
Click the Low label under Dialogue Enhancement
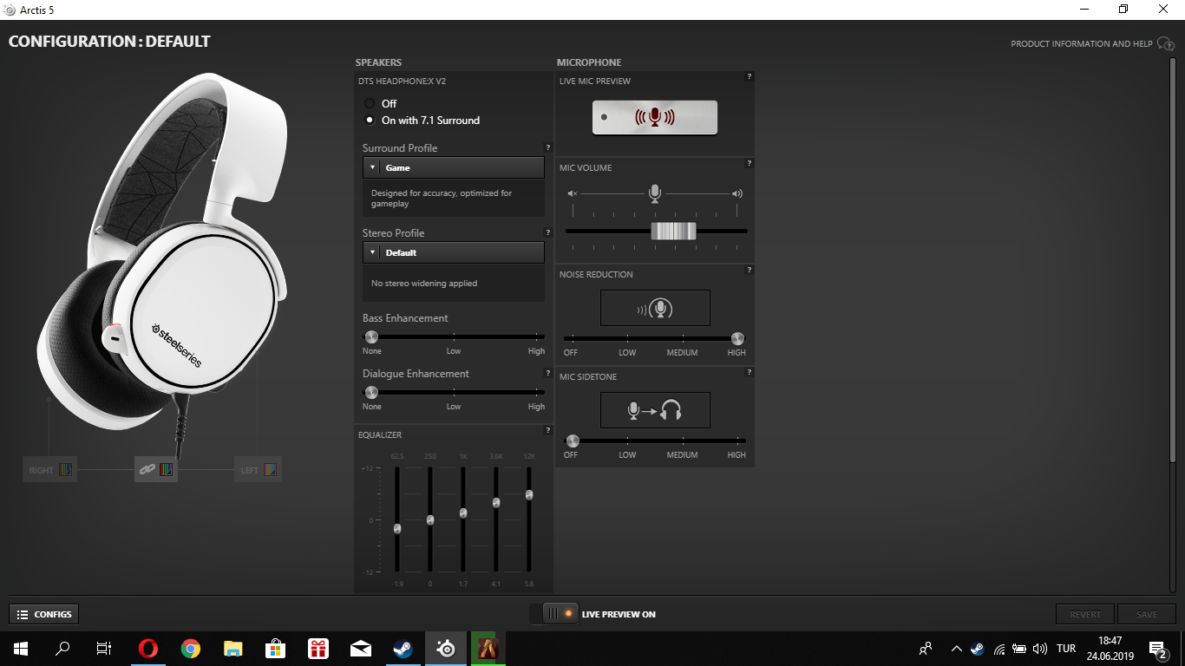(x=454, y=407)
